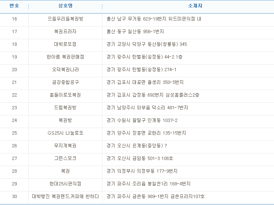Select the store name 그린스모크
Image resolution: width=274 pixels, height=205 pixels.
tap(66, 158)
